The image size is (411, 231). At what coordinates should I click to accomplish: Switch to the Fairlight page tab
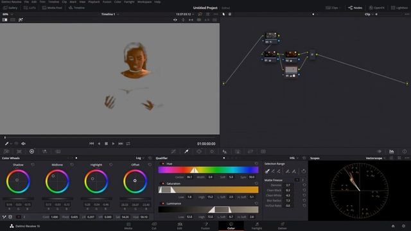[x=257, y=225]
